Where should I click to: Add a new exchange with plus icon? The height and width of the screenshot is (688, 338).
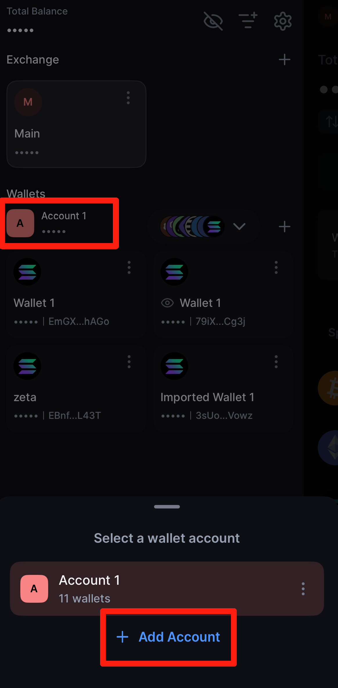pyautogui.click(x=284, y=59)
